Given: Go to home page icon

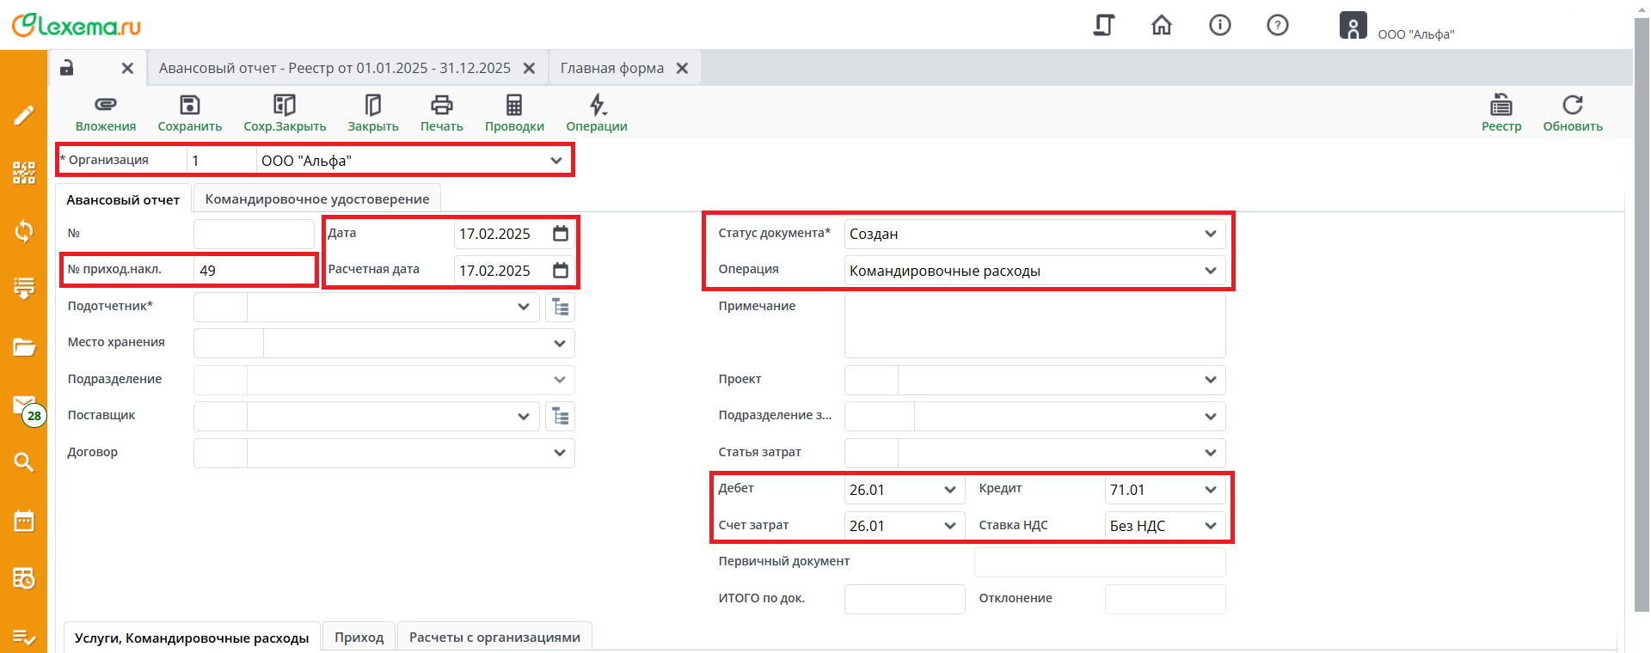Looking at the screenshot, I should (1161, 26).
